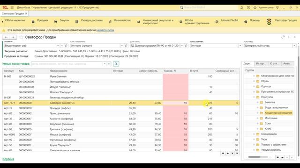Open title bar settings lines icon
The height and width of the screenshot is (168, 300).
(277, 7)
